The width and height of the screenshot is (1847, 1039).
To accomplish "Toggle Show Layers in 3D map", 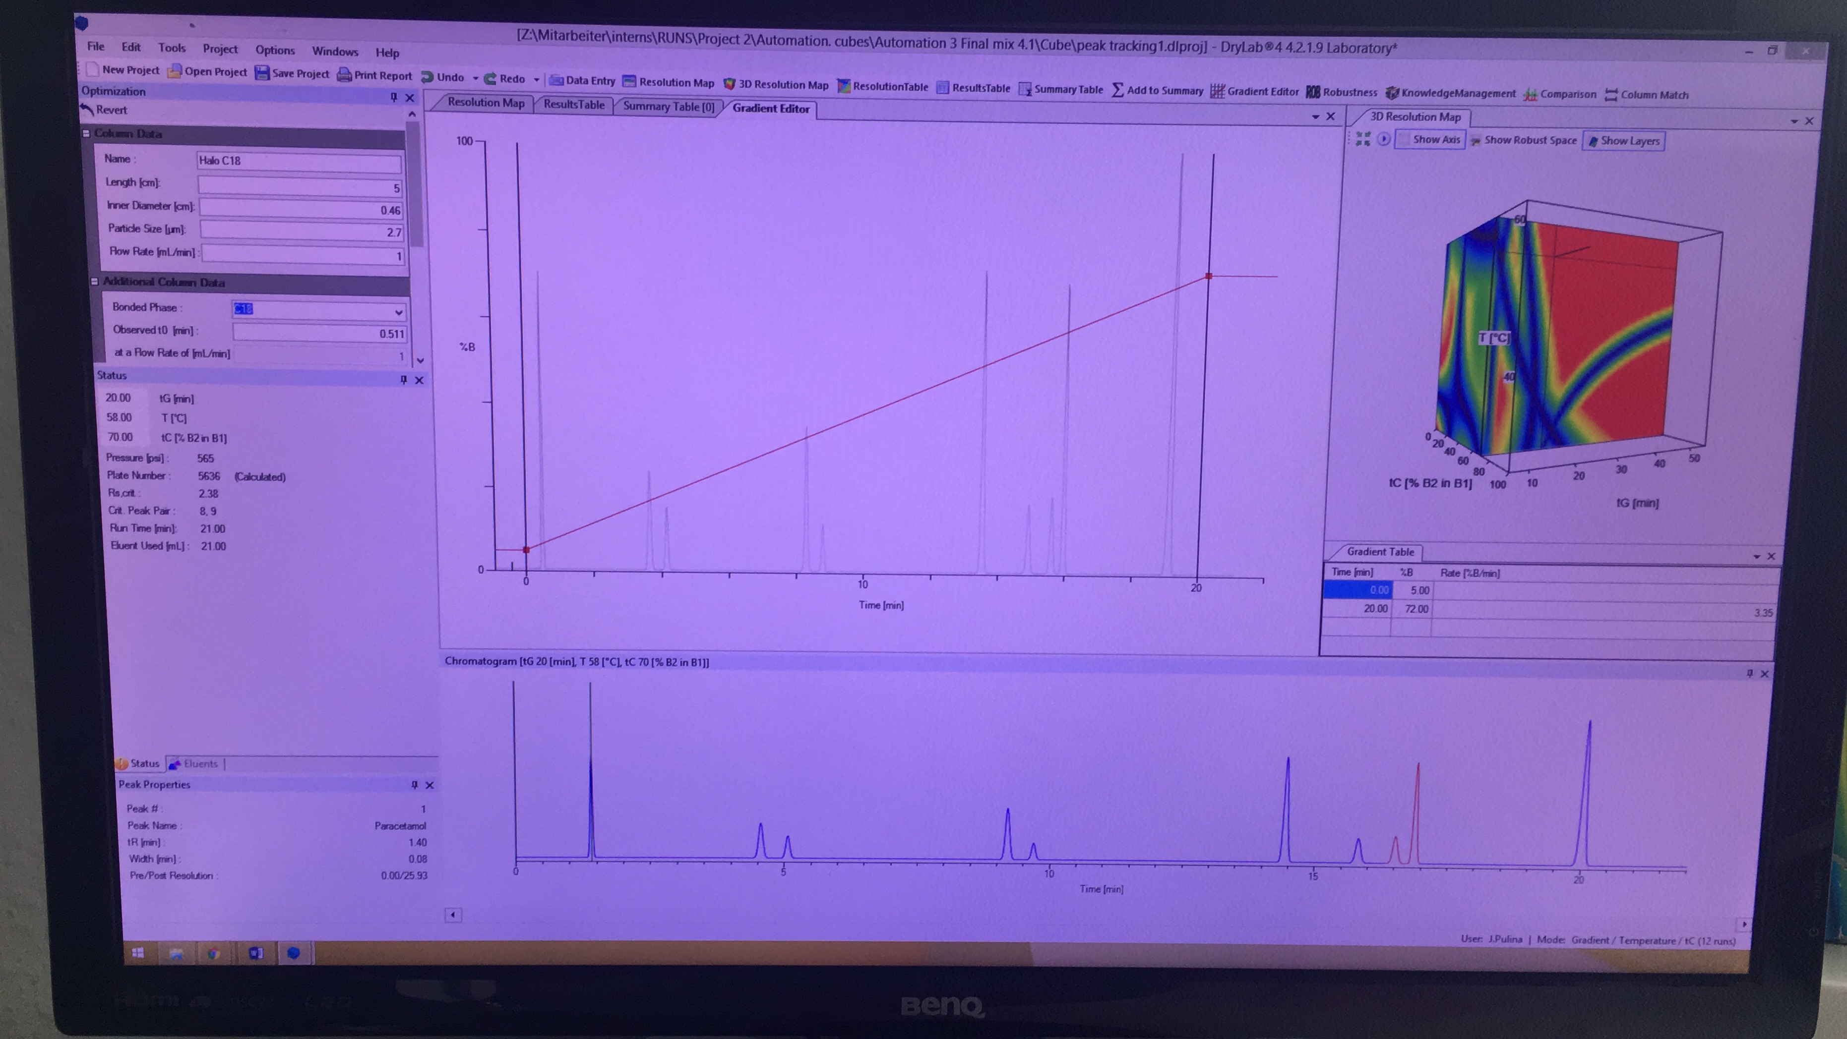I will click(1624, 141).
